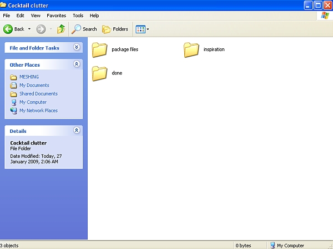Viewport: 333px width, 249px height.
Task: Expand File and Folder Tasks panel
Action: [x=77, y=48]
